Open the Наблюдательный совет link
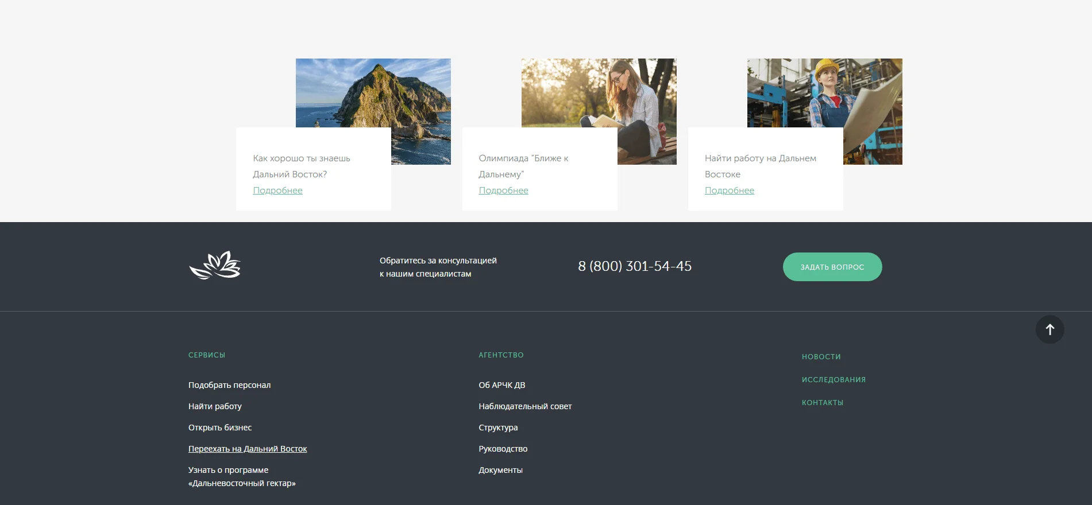This screenshot has height=505, width=1092. [525, 406]
